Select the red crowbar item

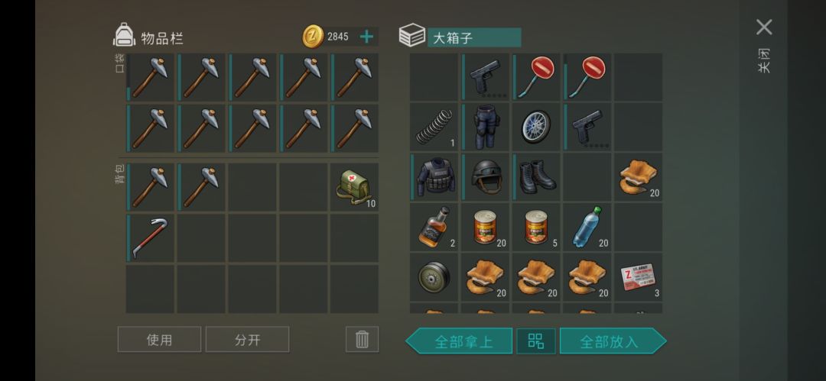pyautogui.click(x=150, y=238)
